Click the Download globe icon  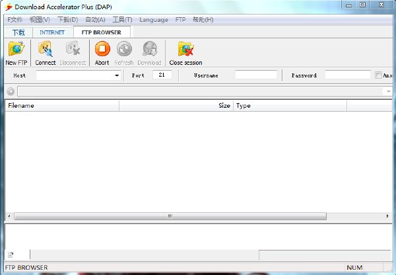(150, 48)
